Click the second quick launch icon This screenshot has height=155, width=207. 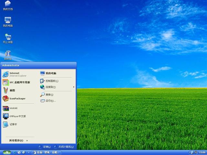pos(19,152)
